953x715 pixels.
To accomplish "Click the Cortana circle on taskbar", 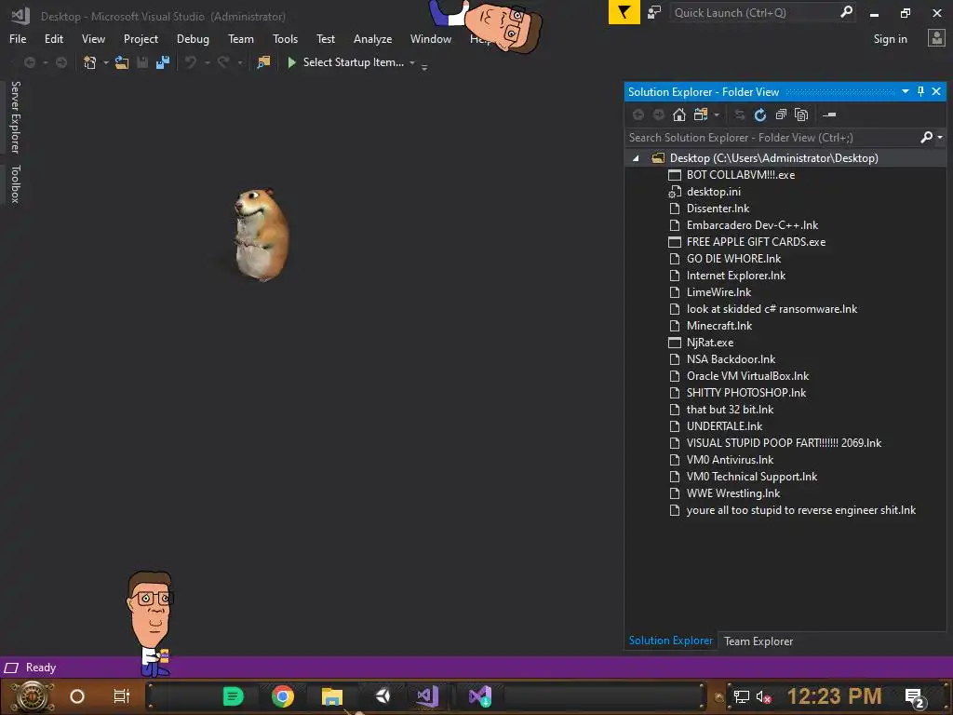I will 77,696.
